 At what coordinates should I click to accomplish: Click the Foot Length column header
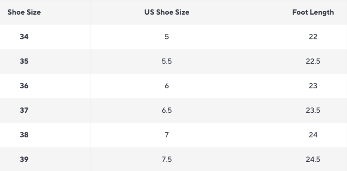tap(313, 12)
